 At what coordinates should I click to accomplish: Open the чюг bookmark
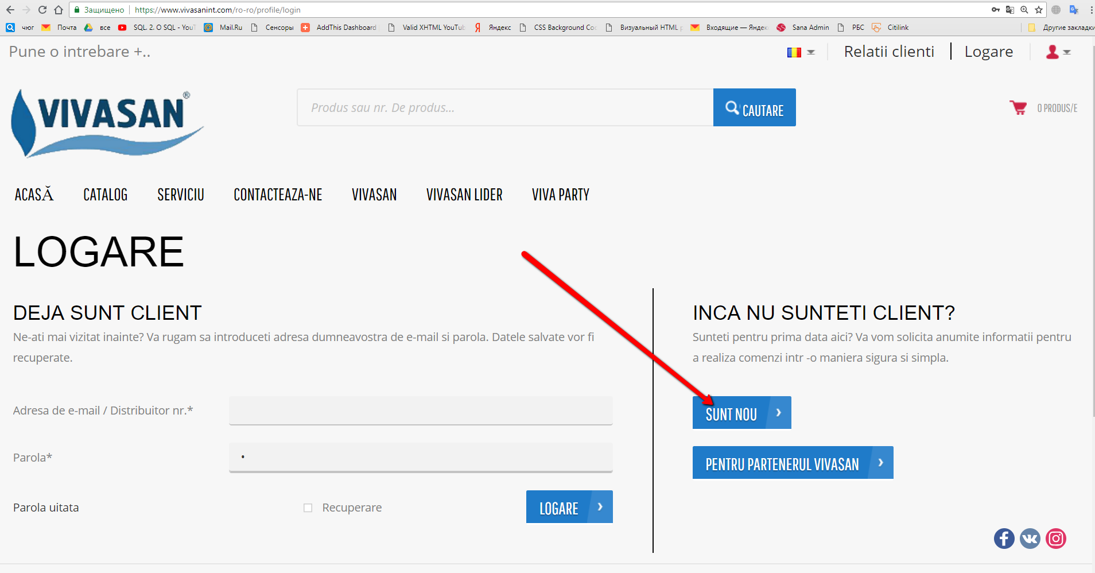pyautogui.click(x=20, y=27)
